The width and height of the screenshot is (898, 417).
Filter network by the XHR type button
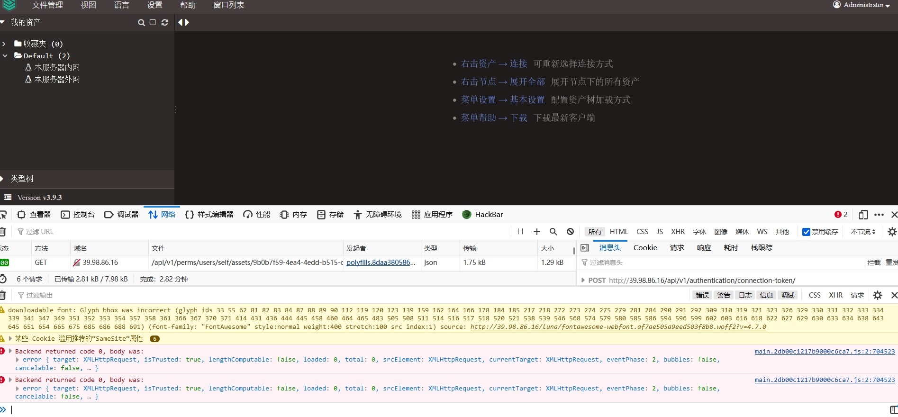678,232
